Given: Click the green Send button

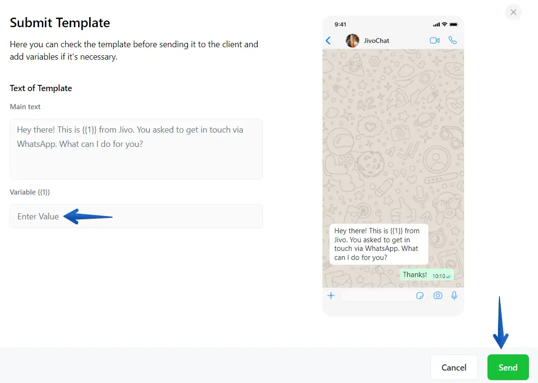Looking at the screenshot, I should pos(508,367).
